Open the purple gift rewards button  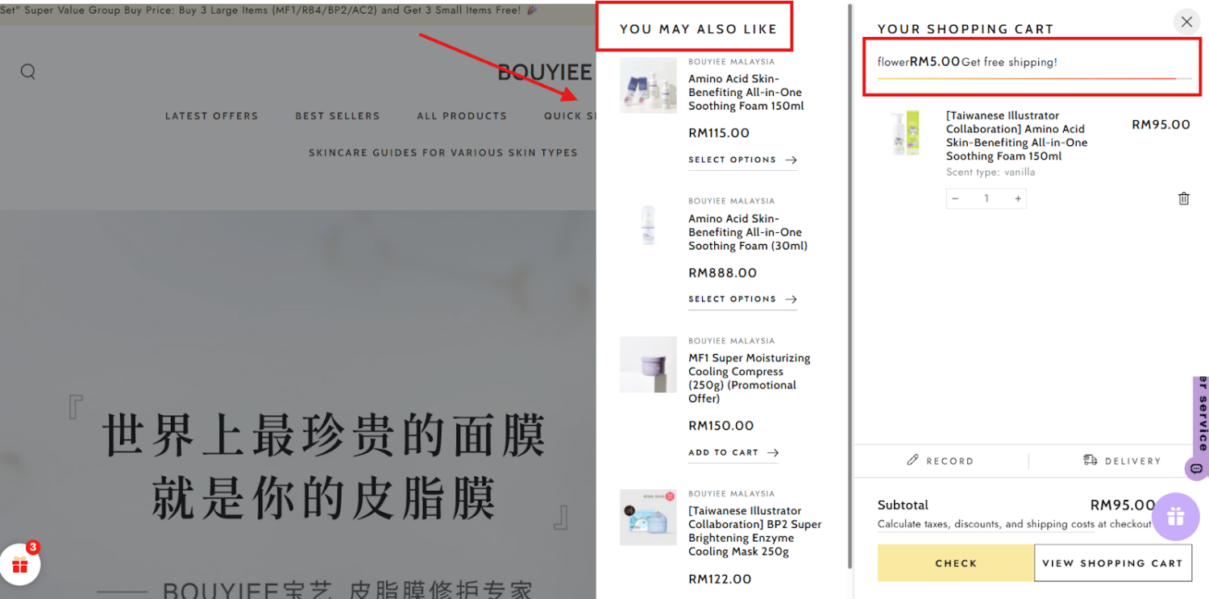coord(1175,517)
